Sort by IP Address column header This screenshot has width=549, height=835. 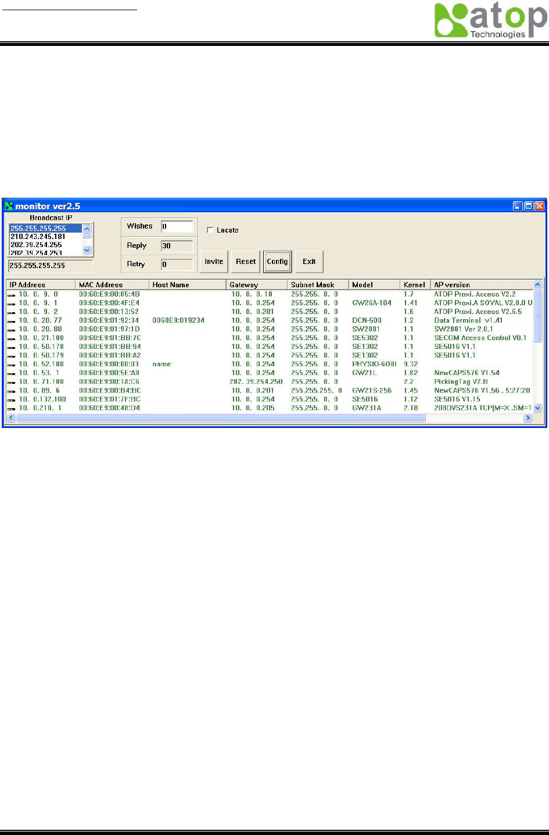(x=41, y=285)
